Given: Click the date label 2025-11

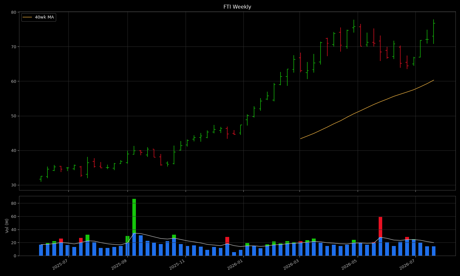Looking at the screenshot, I should pyautogui.click(x=178, y=264).
